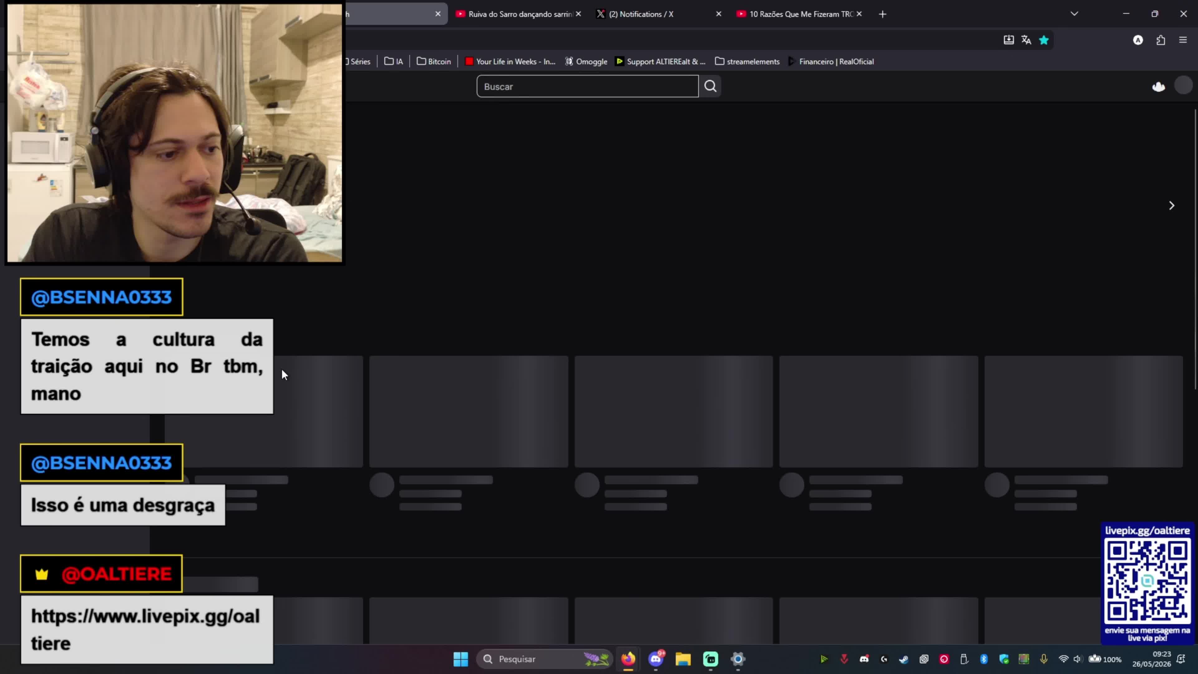Open the round profile avatar in site header
This screenshot has width=1198, height=674.
point(1183,85)
